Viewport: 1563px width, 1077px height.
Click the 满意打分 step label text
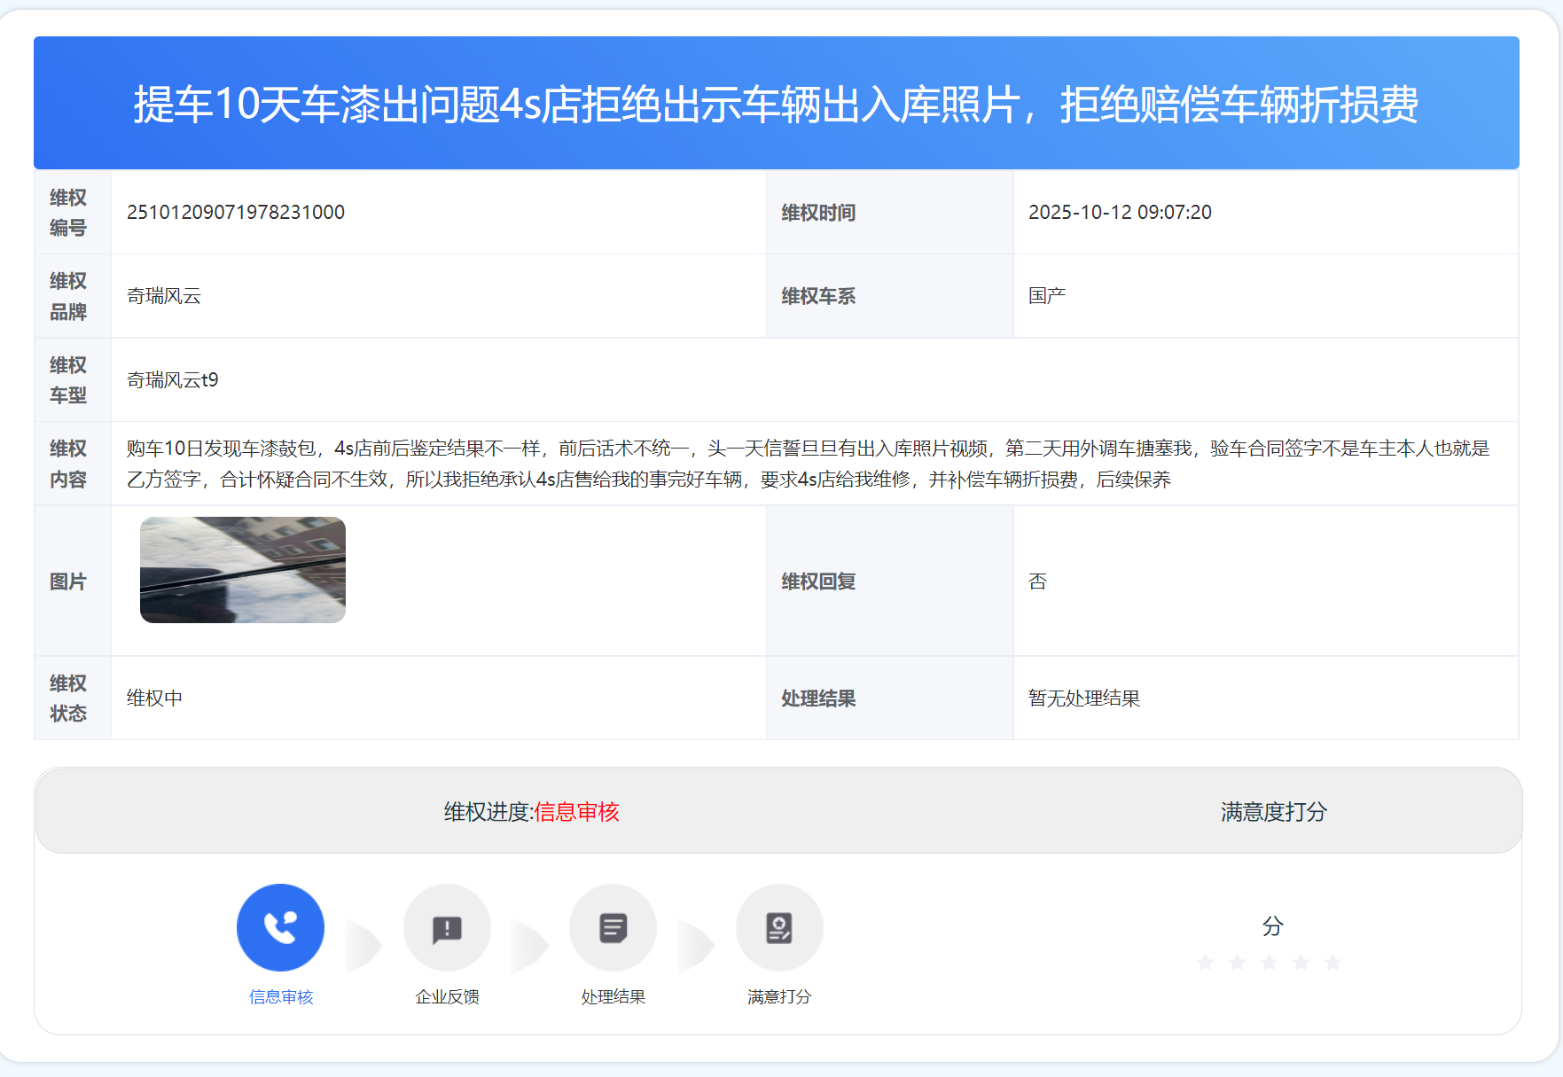779,997
